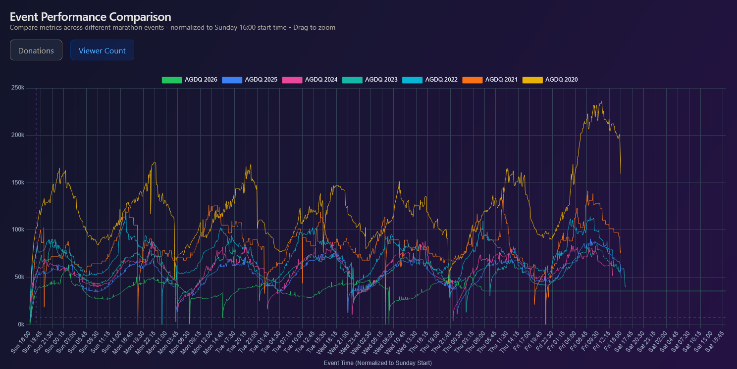Screen dimensions: 737x369
Task: Hide the AGDQ 2023 legend label
Action: coord(381,80)
